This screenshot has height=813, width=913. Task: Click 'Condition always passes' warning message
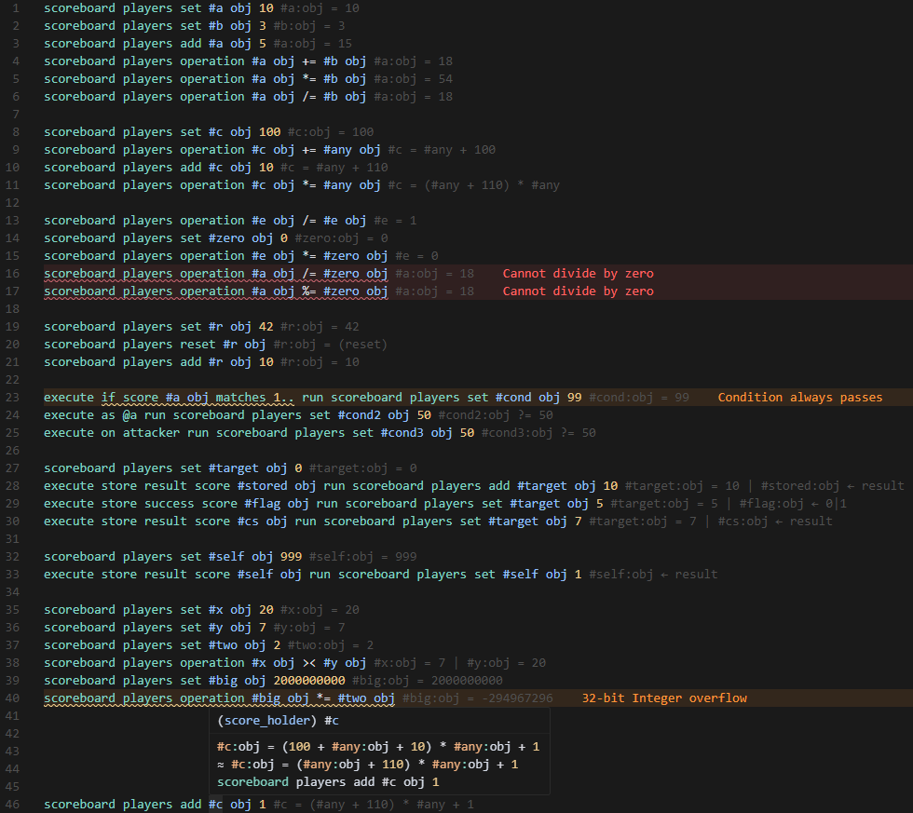(800, 398)
